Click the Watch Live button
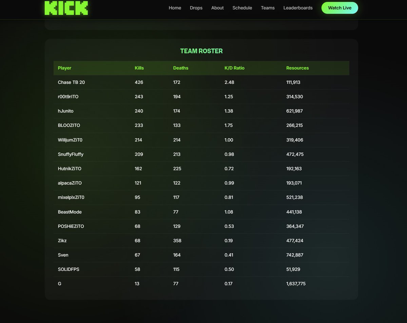This screenshot has width=407, height=323. (x=340, y=8)
